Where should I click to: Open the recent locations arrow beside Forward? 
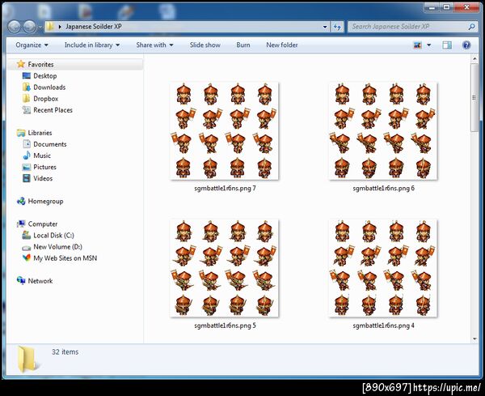[x=40, y=27]
